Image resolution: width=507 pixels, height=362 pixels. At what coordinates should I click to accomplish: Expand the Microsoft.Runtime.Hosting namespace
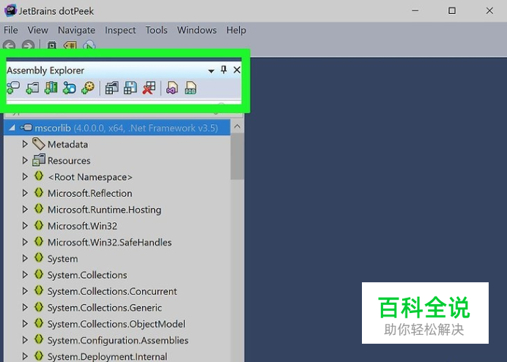tap(25, 209)
